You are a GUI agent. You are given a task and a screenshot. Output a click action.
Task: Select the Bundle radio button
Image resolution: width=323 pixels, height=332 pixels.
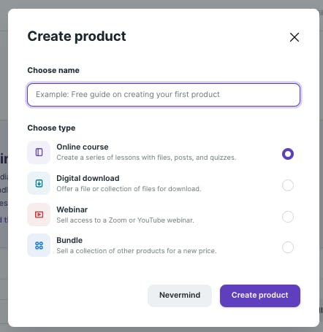click(288, 247)
